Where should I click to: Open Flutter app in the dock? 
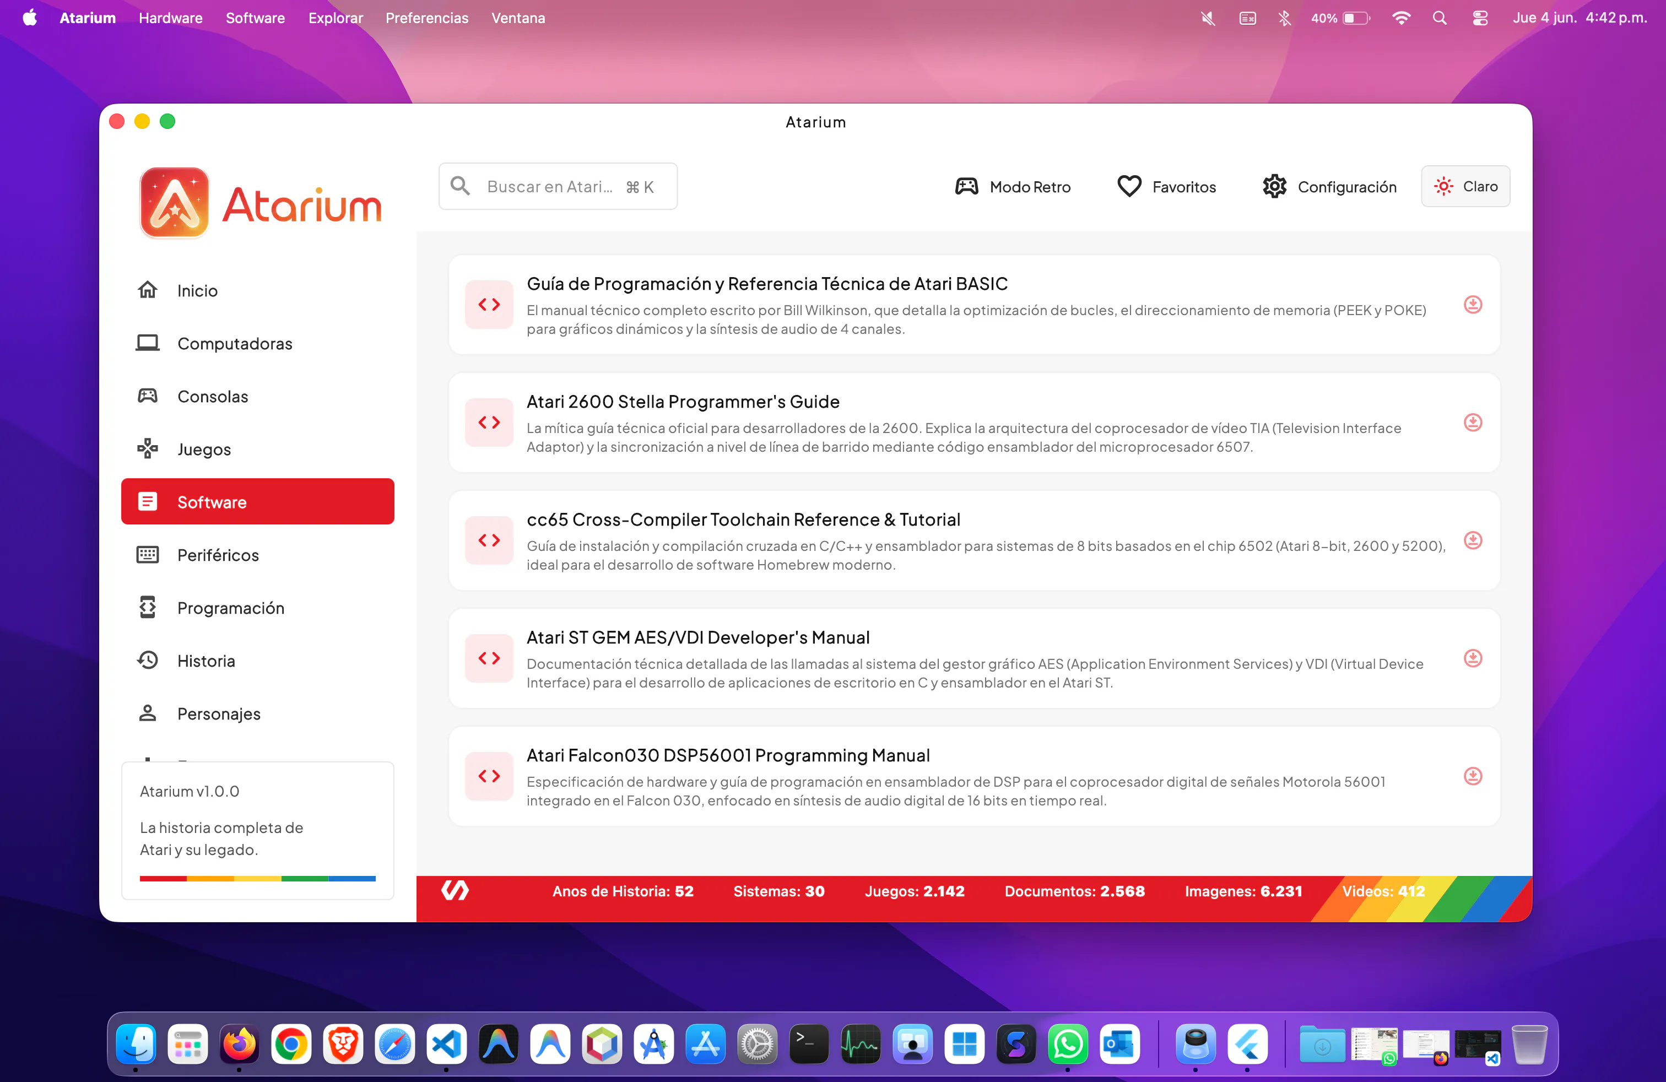(x=1247, y=1044)
